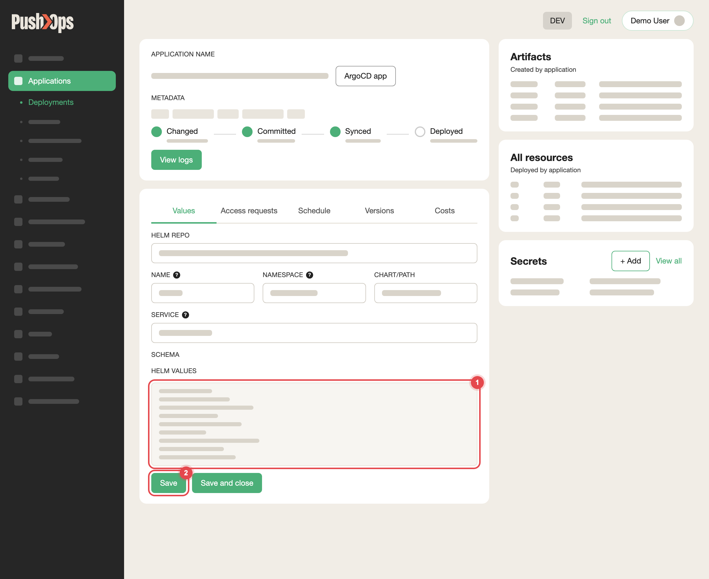Add a new secret with + Add
Image resolution: width=709 pixels, height=579 pixels.
630,261
